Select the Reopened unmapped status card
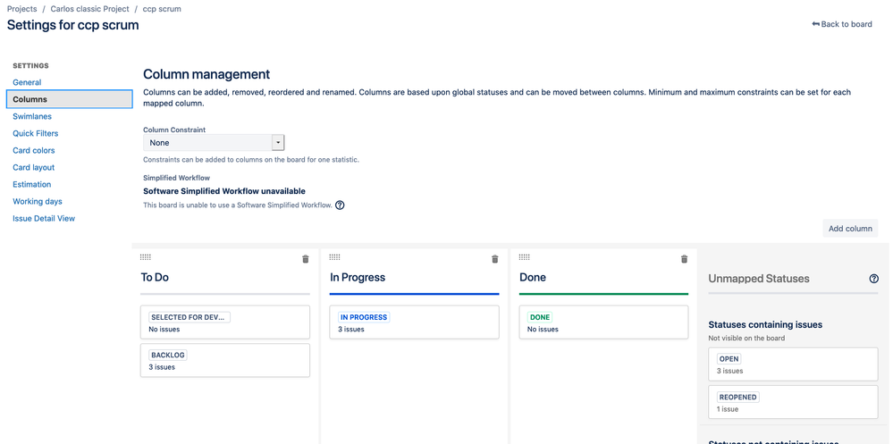This screenshot has width=893, height=444. (794, 402)
